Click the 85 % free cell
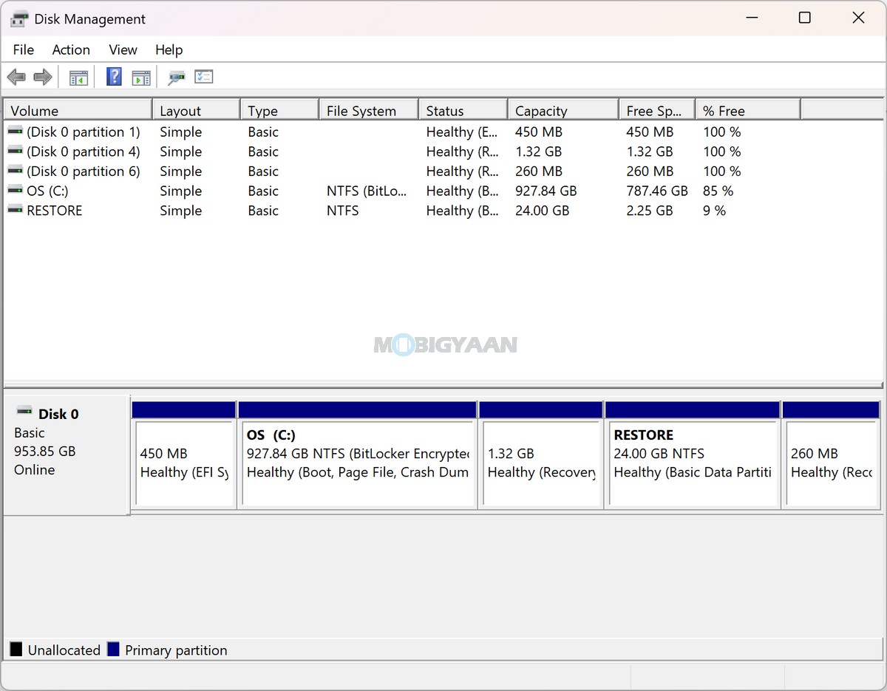887x691 pixels. coord(718,191)
